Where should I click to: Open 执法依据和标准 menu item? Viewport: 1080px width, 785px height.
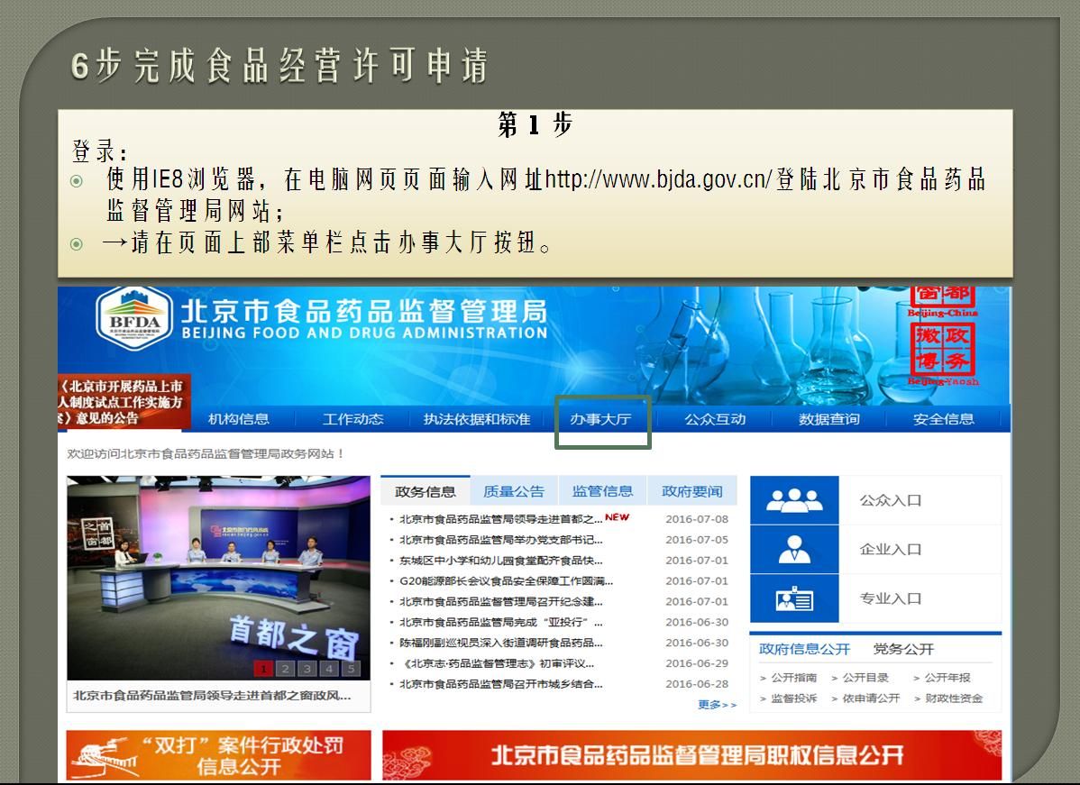(x=477, y=419)
